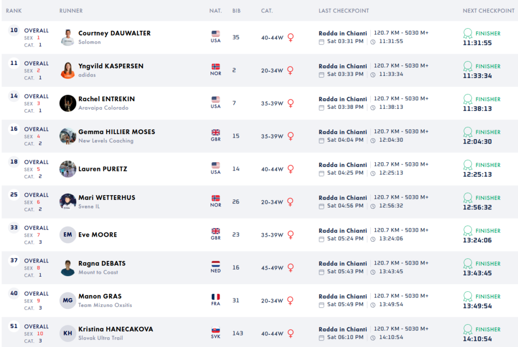The height and width of the screenshot is (347, 518).
Task: Sort by the RUNNER column header
Action: pos(71,11)
